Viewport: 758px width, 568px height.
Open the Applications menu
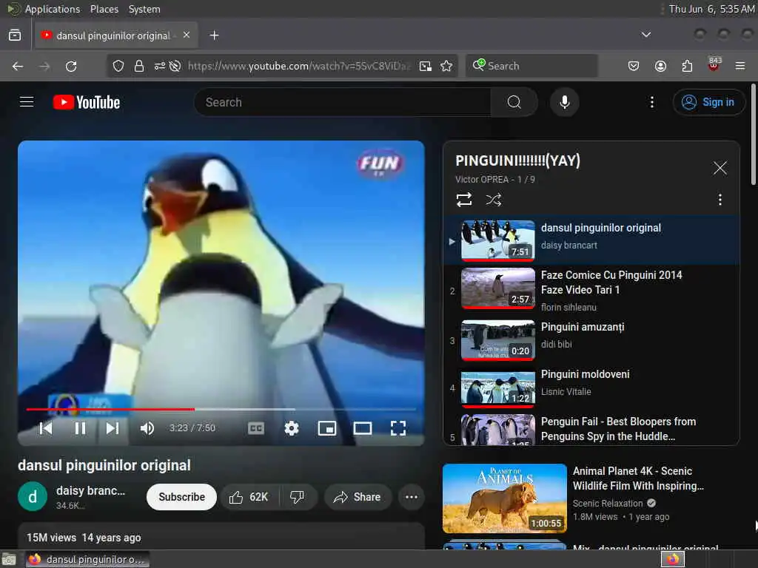[x=53, y=9]
